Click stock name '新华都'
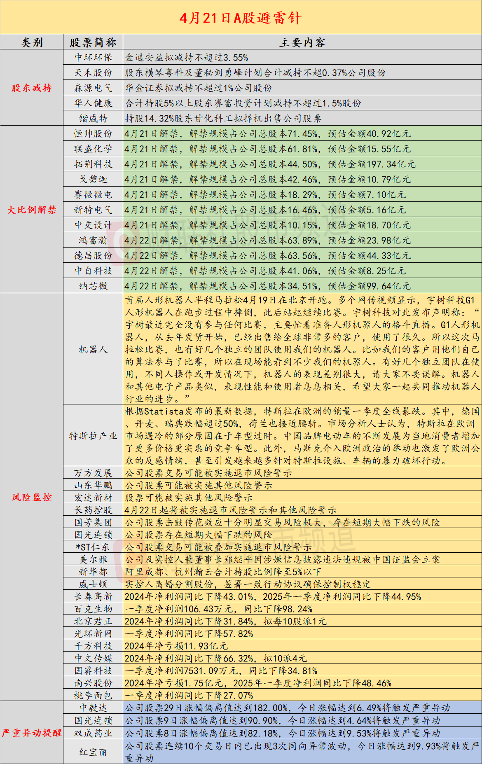Screen dimensions: 482x764 (93, 572)
